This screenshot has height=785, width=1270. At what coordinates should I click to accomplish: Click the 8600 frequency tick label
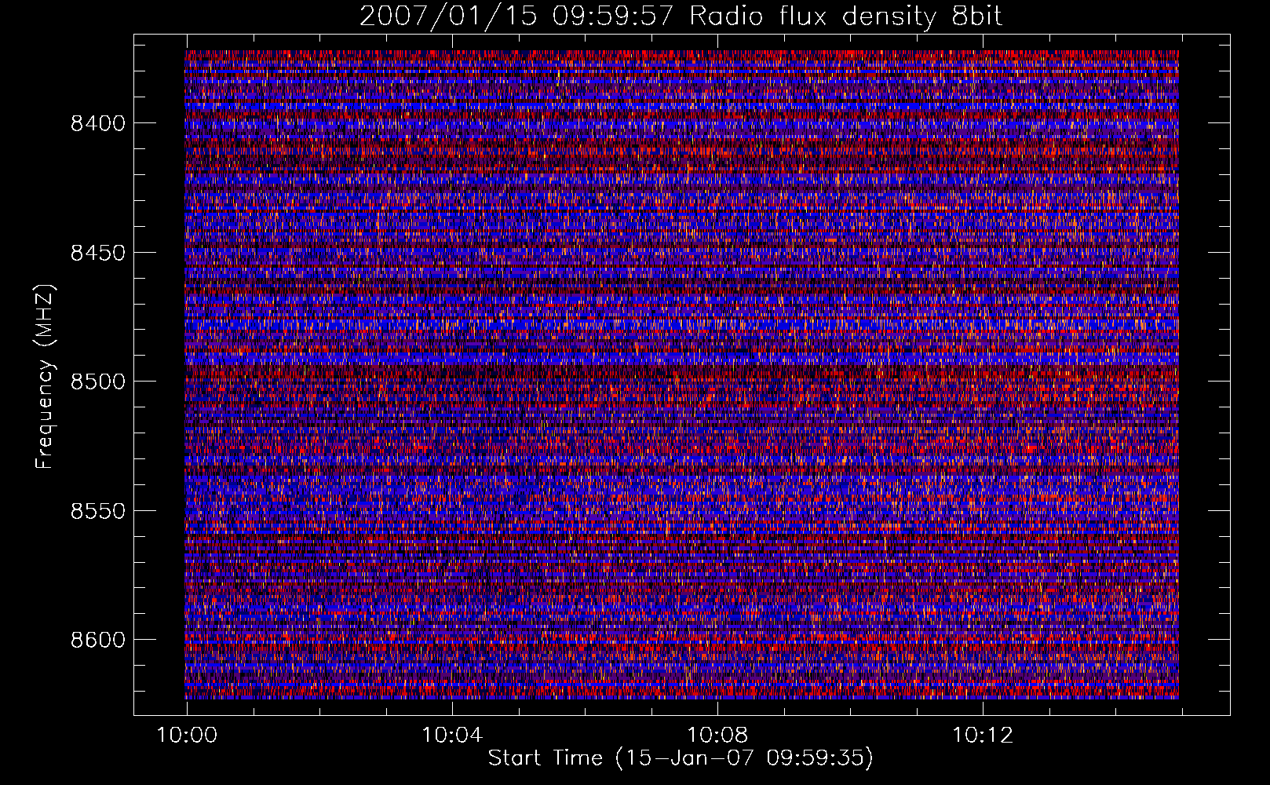[98, 640]
